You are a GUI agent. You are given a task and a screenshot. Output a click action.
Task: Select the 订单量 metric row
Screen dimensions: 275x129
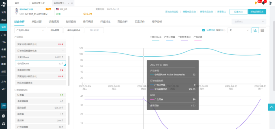coord(40,95)
